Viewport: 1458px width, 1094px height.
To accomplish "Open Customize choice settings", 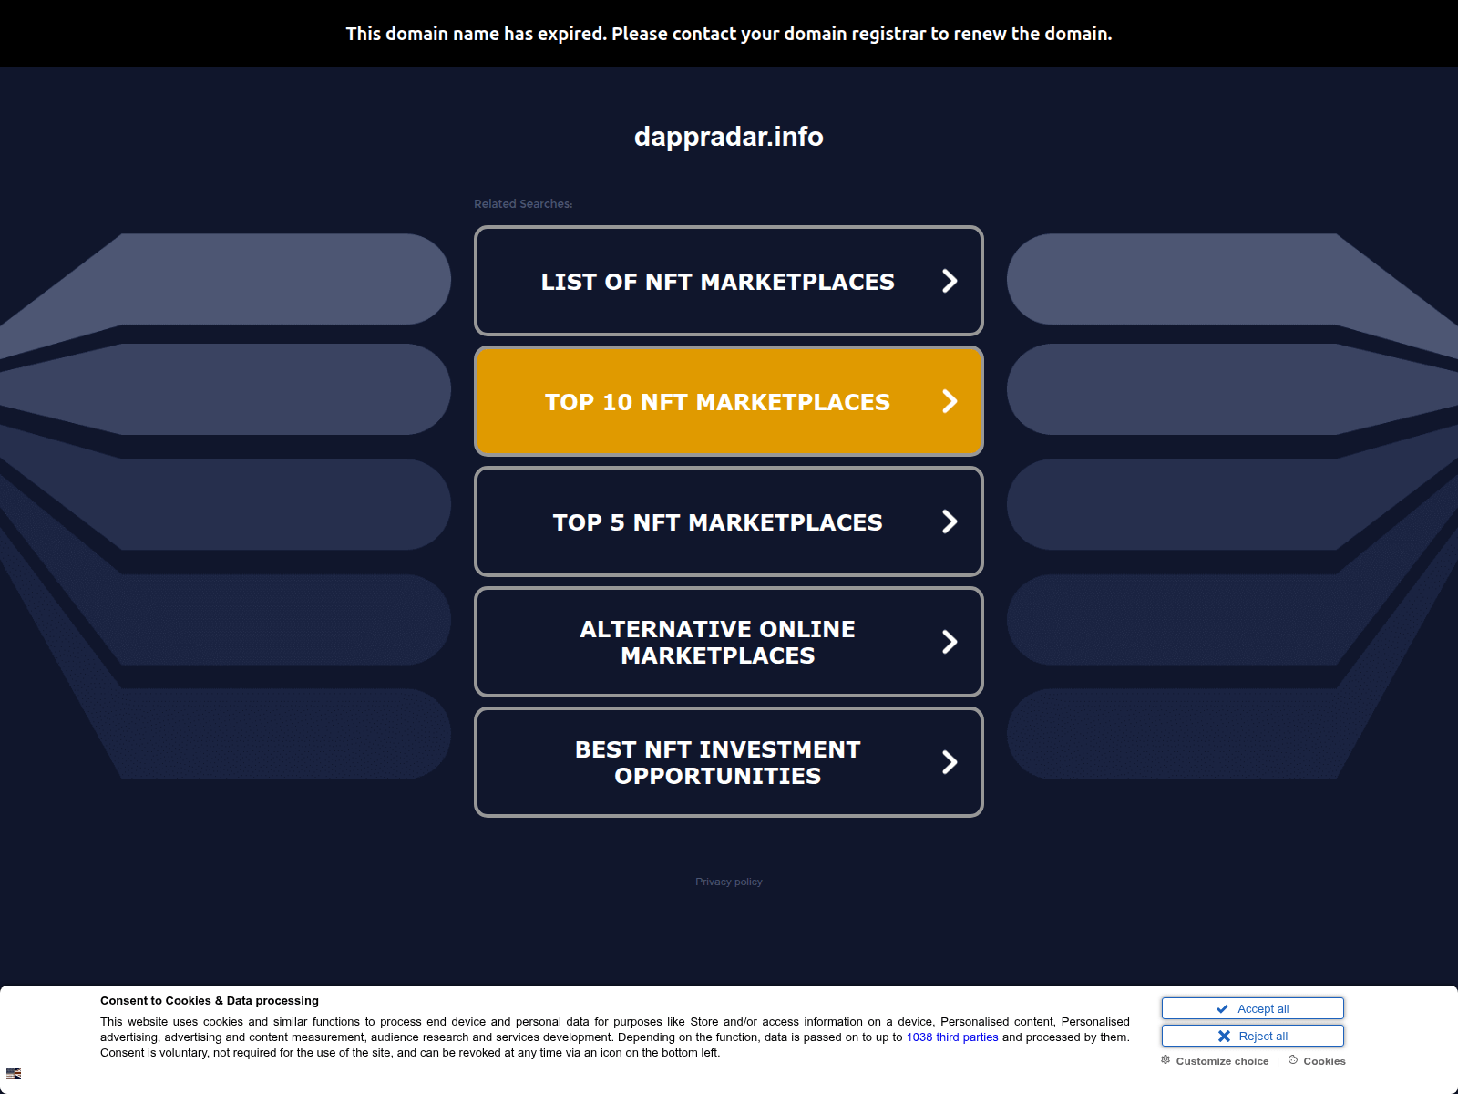I will coord(1215,1061).
